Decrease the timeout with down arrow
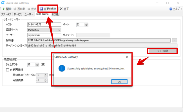Screen dimensions: 183x112 37,66
